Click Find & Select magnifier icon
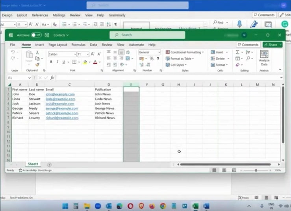291x211 pixels. 248,59
